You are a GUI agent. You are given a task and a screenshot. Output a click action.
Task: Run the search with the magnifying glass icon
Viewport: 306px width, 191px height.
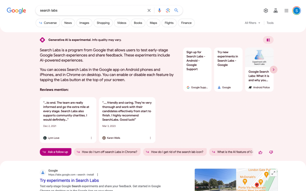(176, 10)
